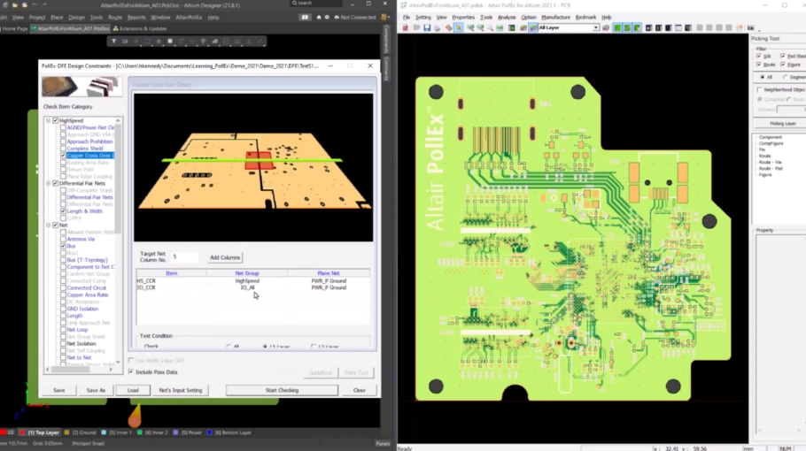Click the Load button in DFE dialog

[133, 390]
